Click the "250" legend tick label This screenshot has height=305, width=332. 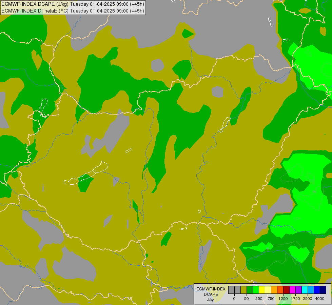259,299
